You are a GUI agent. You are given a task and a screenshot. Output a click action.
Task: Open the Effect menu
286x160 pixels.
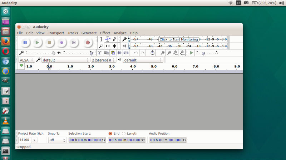pyautogui.click(x=105, y=33)
